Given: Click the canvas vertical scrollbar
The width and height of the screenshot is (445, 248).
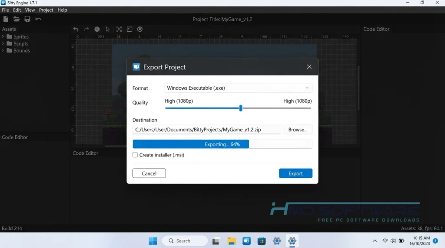Looking at the screenshot, I should click(359, 88).
